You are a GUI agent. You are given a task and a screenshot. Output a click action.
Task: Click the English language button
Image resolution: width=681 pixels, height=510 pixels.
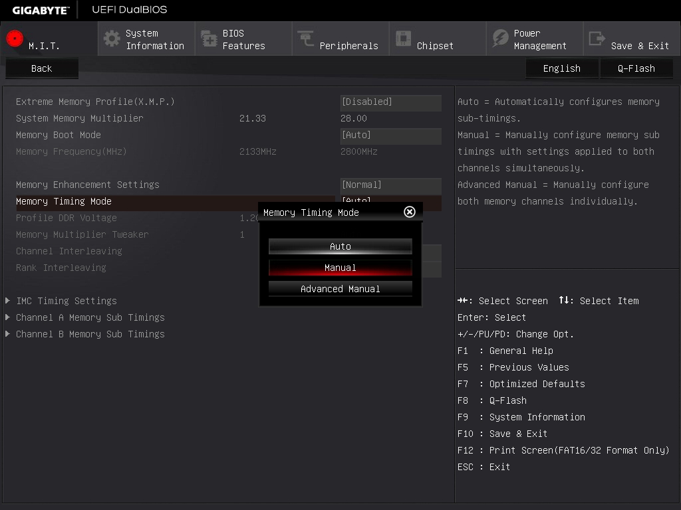pyautogui.click(x=561, y=68)
